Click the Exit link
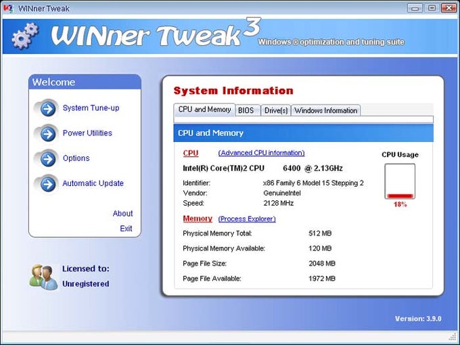 (x=126, y=228)
